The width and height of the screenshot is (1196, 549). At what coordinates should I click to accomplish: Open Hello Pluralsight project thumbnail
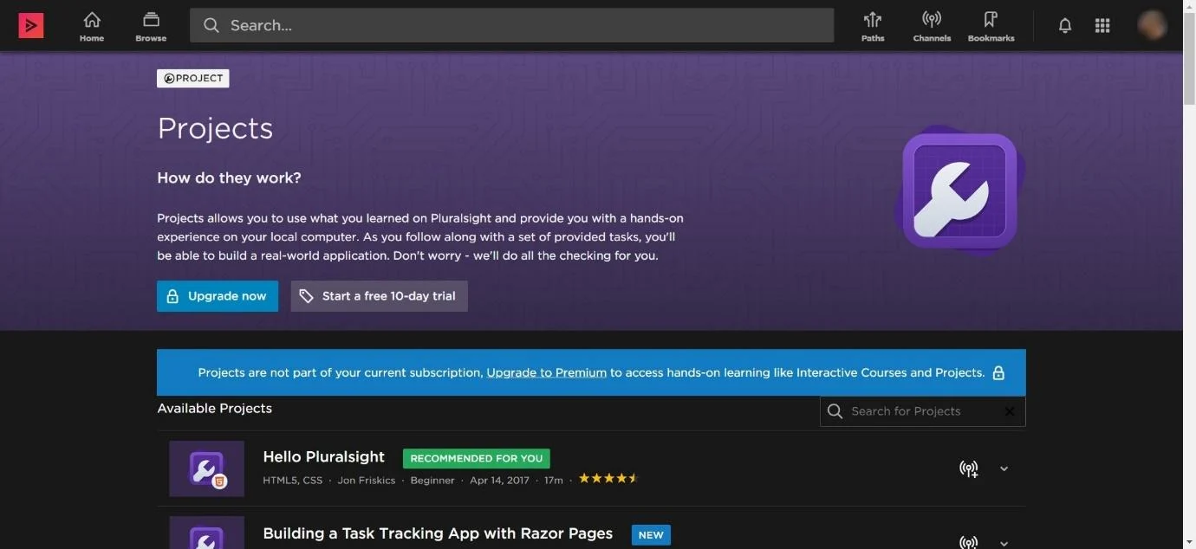pos(206,468)
